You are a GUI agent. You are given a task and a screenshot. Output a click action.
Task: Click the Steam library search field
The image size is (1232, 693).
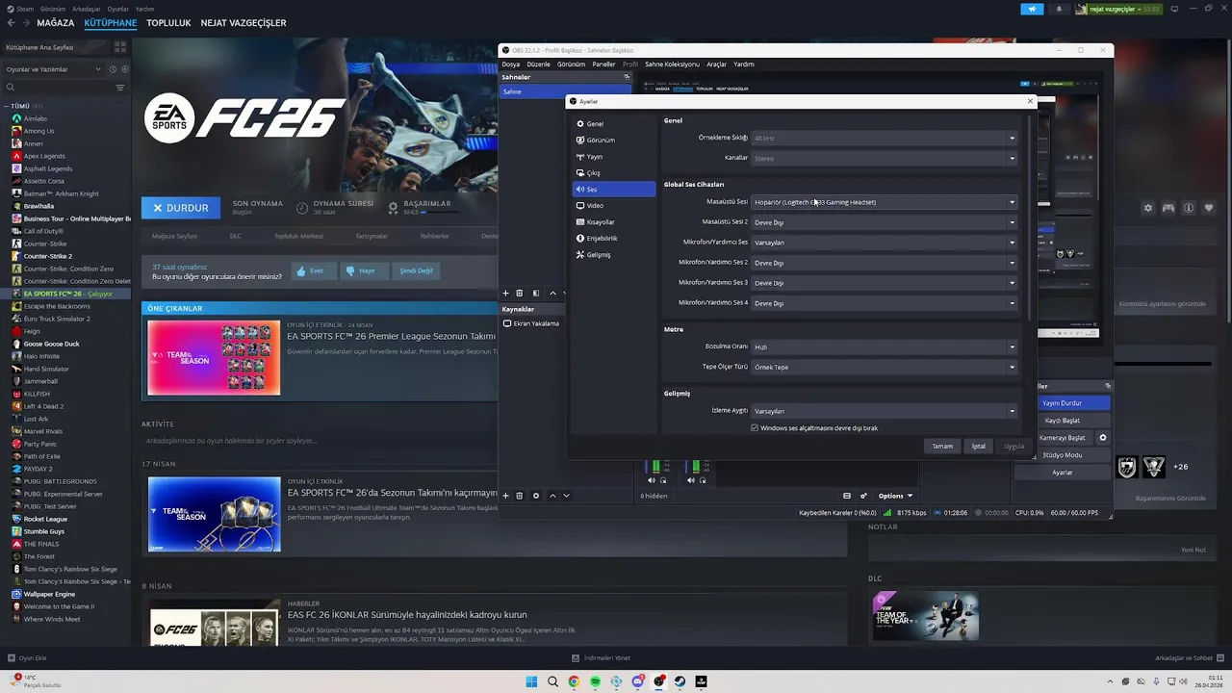(x=58, y=88)
